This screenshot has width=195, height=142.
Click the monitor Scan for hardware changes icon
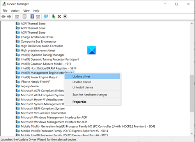pyautogui.click(x=46, y=17)
